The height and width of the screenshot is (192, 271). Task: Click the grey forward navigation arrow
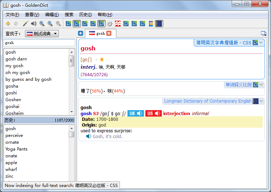click(16, 24)
